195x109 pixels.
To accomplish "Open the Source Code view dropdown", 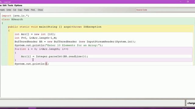I will point(165,10).
